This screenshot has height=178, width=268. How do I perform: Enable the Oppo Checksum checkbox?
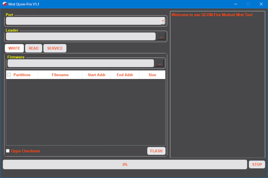[8, 151]
